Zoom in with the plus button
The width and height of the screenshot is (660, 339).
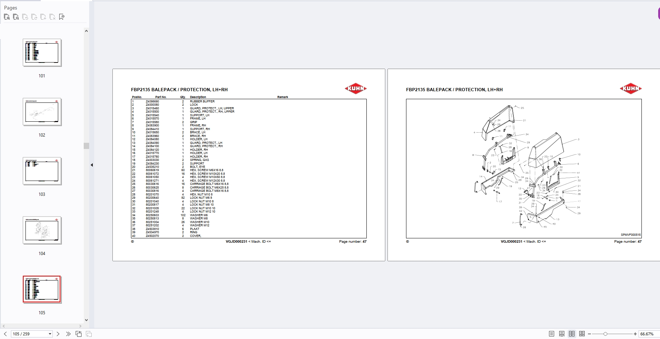tap(635, 334)
